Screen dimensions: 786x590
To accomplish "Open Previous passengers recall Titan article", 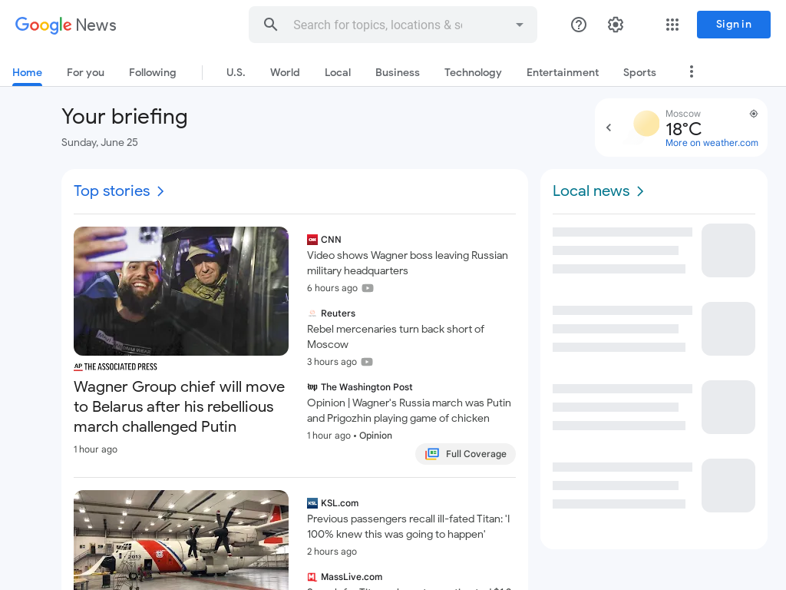I will click(408, 526).
